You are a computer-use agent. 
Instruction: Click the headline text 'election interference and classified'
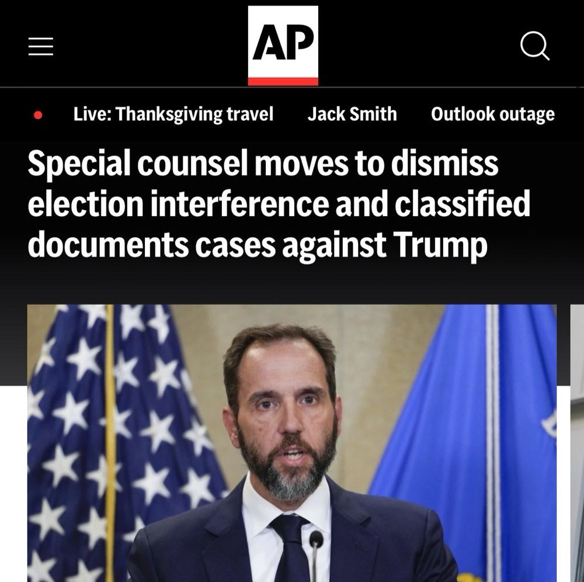(279, 203)
